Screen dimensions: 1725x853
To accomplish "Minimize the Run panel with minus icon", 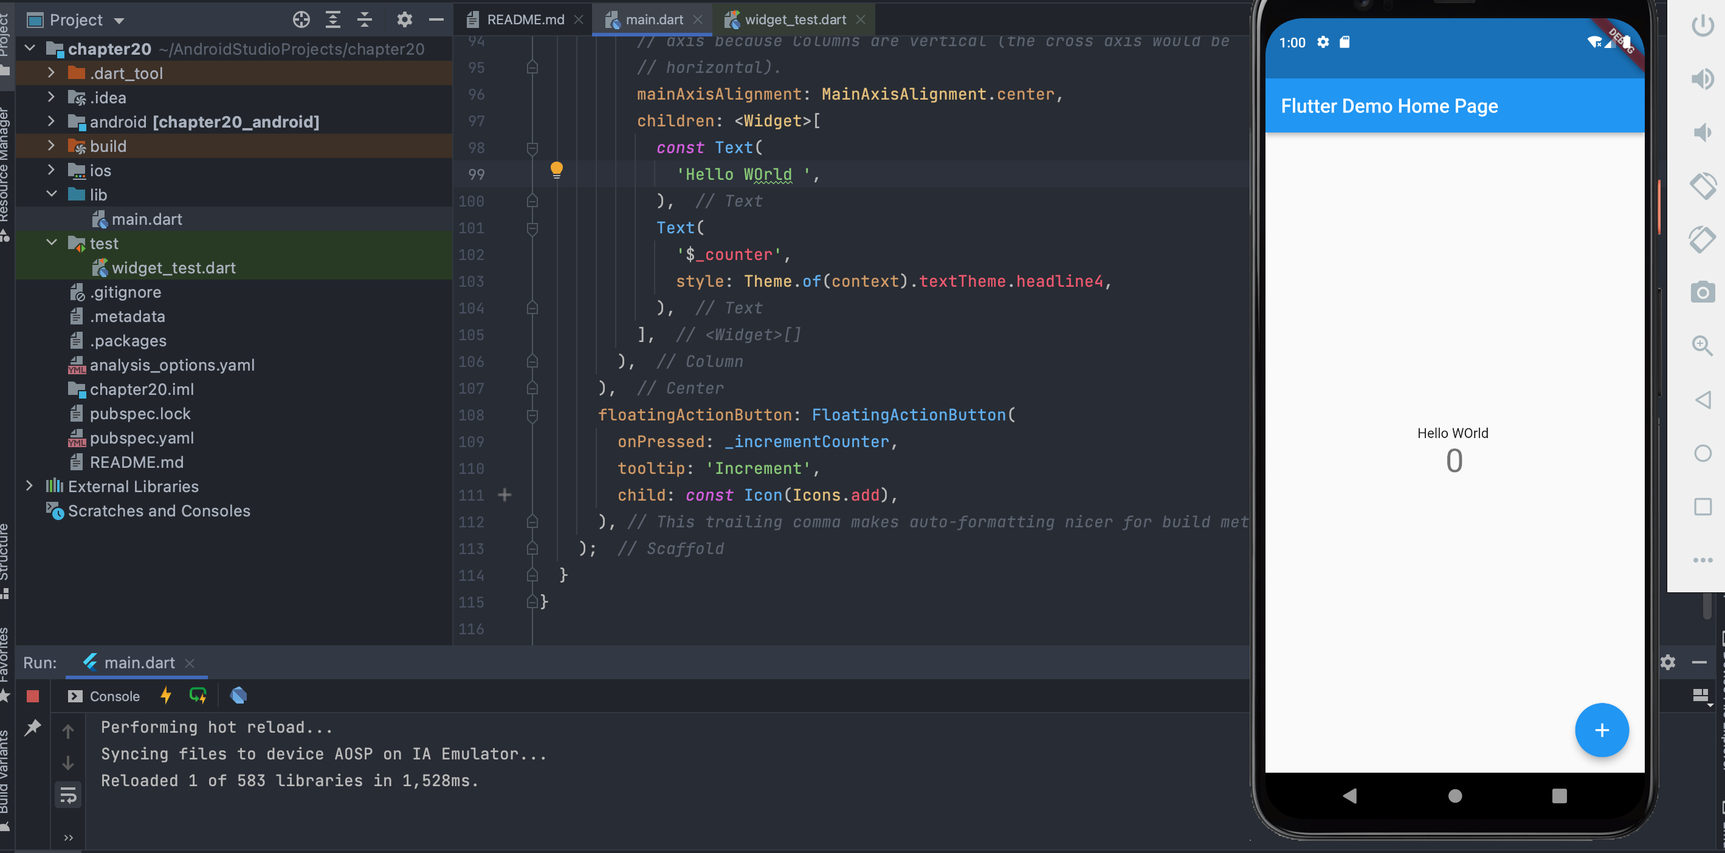I will coord(1699,662).
